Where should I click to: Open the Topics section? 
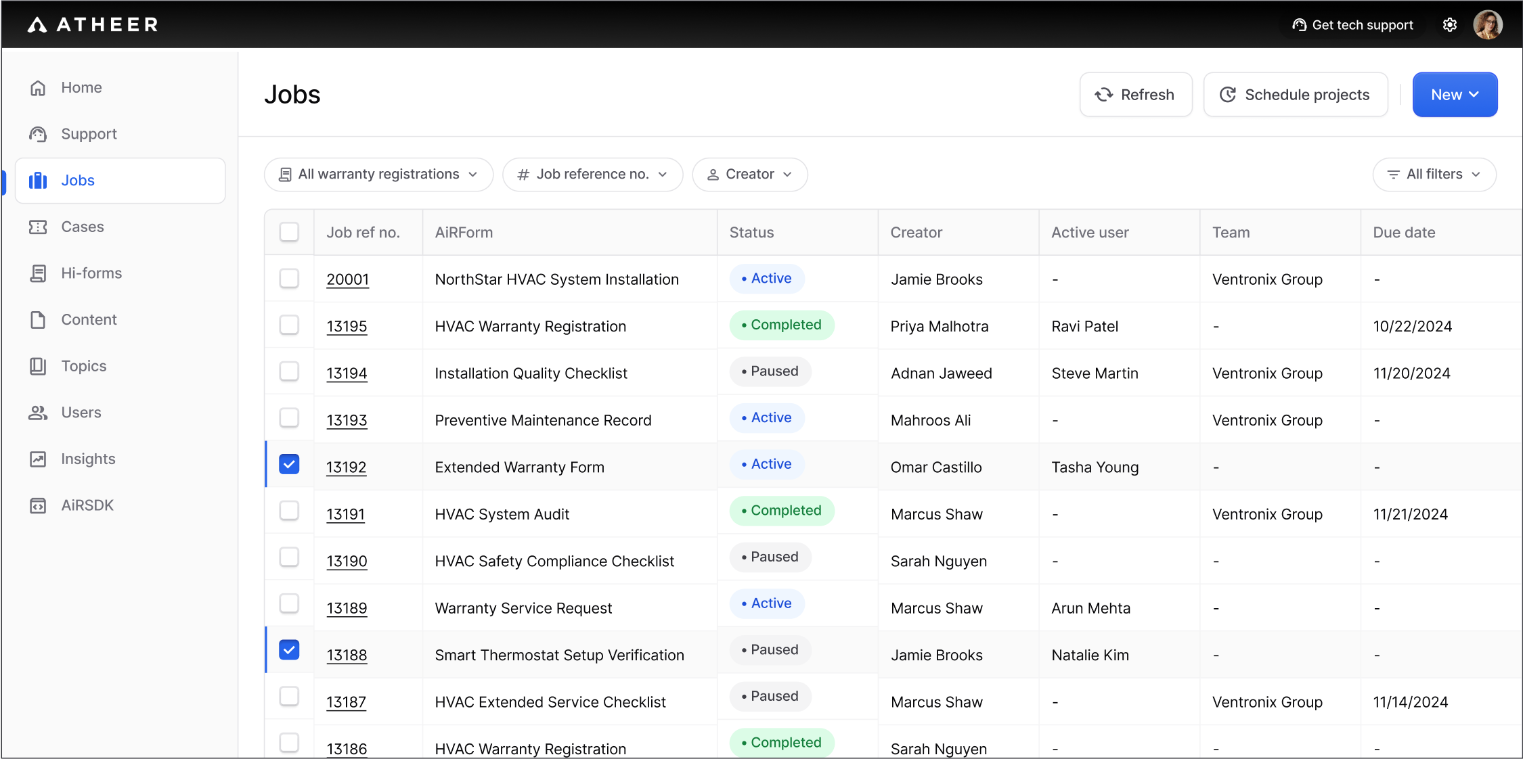pos(120,366)
